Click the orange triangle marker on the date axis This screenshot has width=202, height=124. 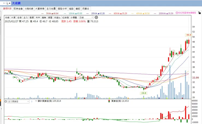(128, 98)
